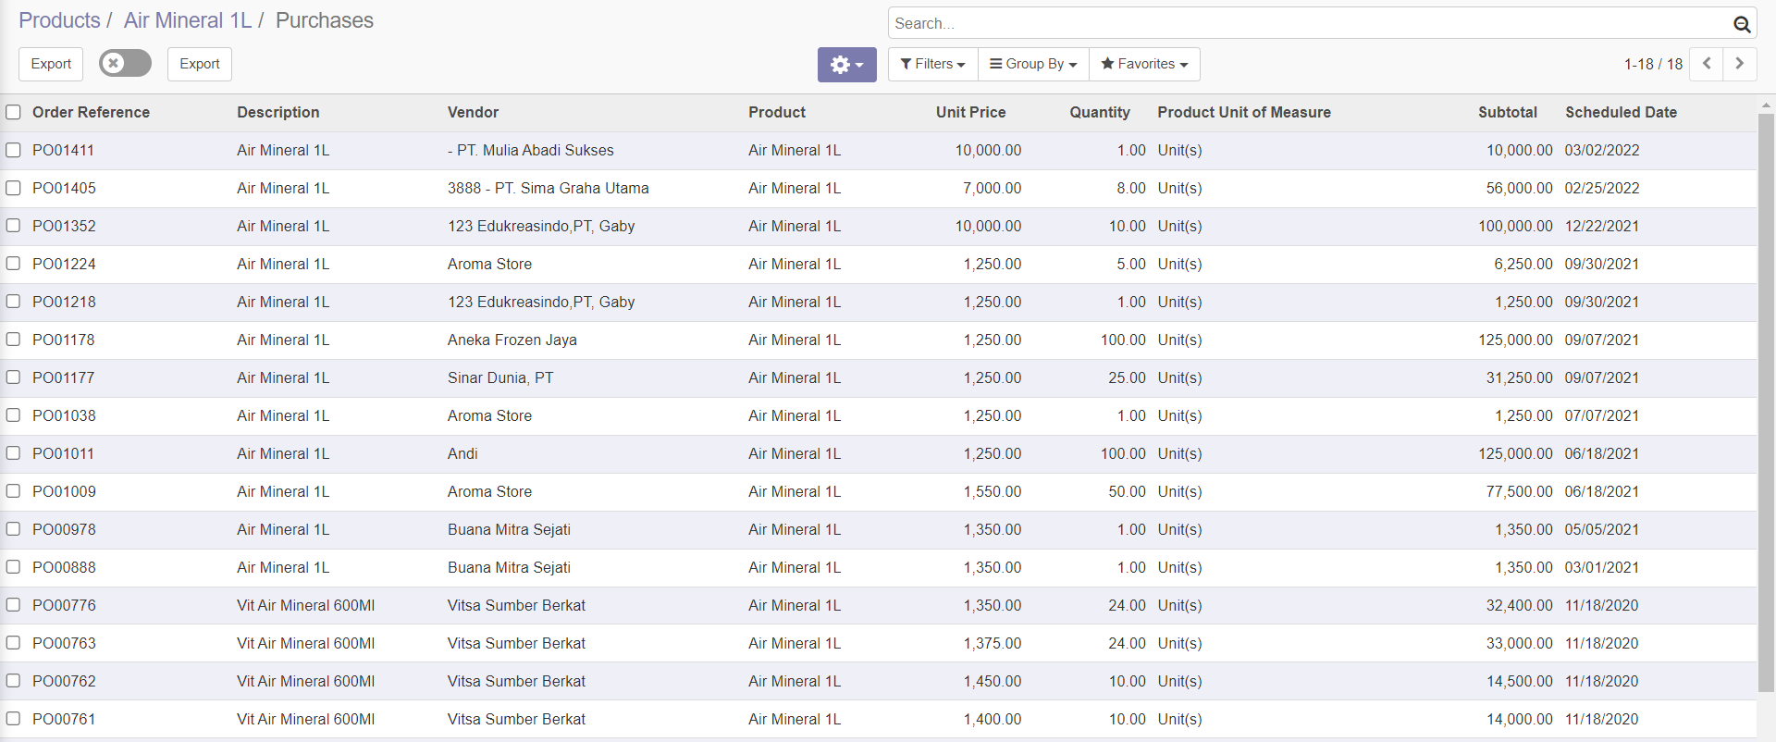Viewport: 1776px width, 742px height.
Task: Open order PO01218 row
Action: tap(879, 302)
